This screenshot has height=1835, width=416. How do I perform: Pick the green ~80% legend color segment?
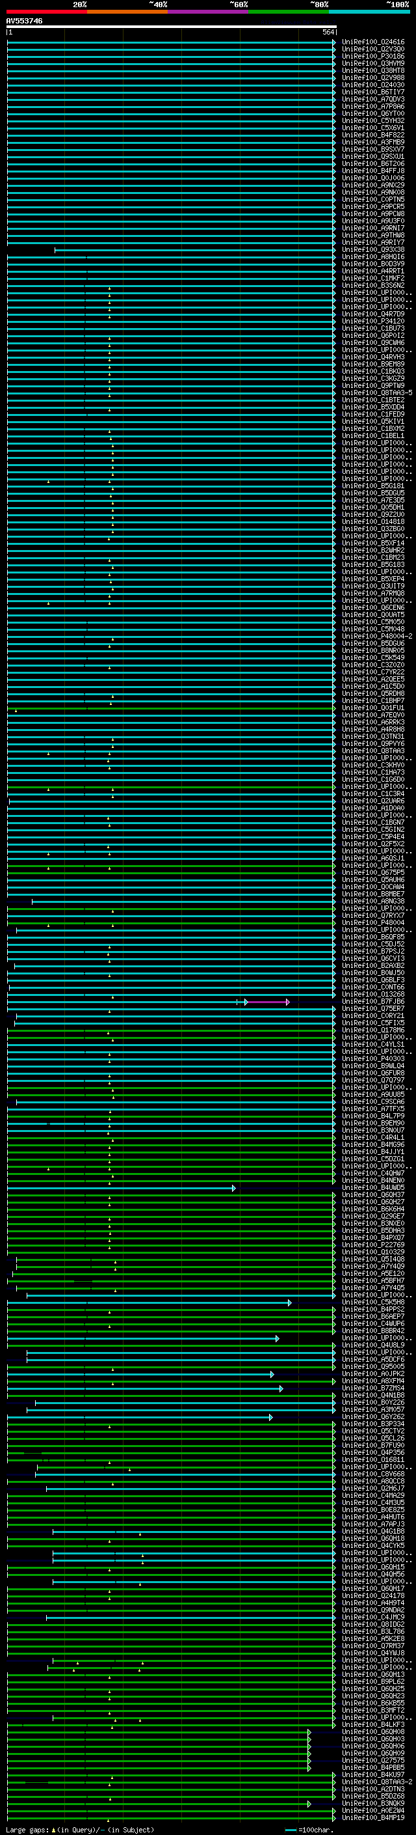click(x=288, y=12)
